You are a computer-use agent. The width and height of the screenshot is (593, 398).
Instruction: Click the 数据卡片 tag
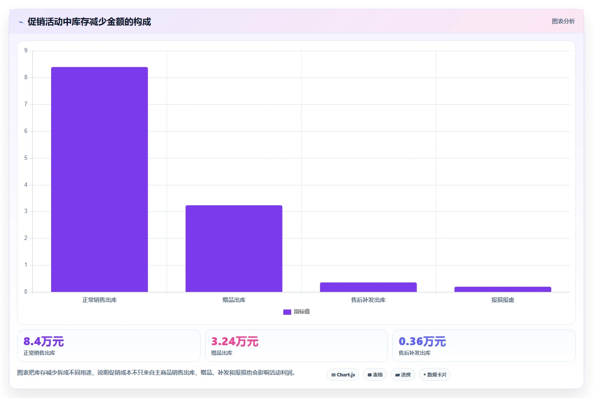click(x=435, y=375)
